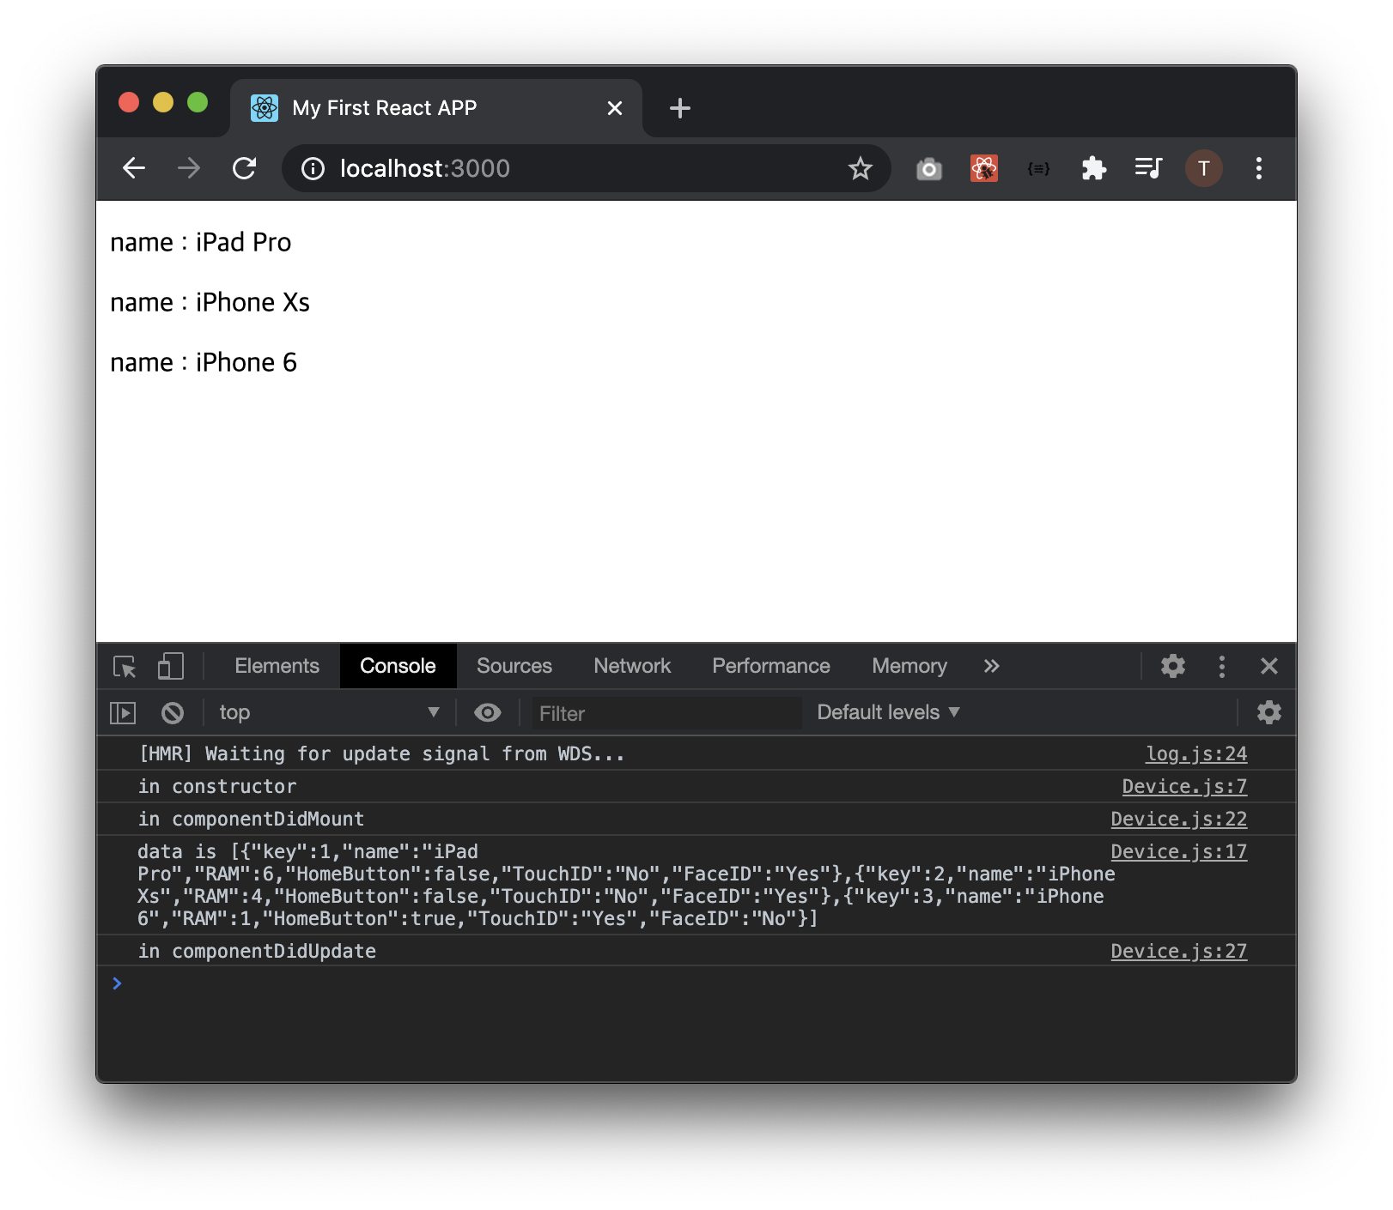The image size is (1393, 1210).
Task: Reload the localhost page
Action: pyautogui.click(x=245, y=168)
